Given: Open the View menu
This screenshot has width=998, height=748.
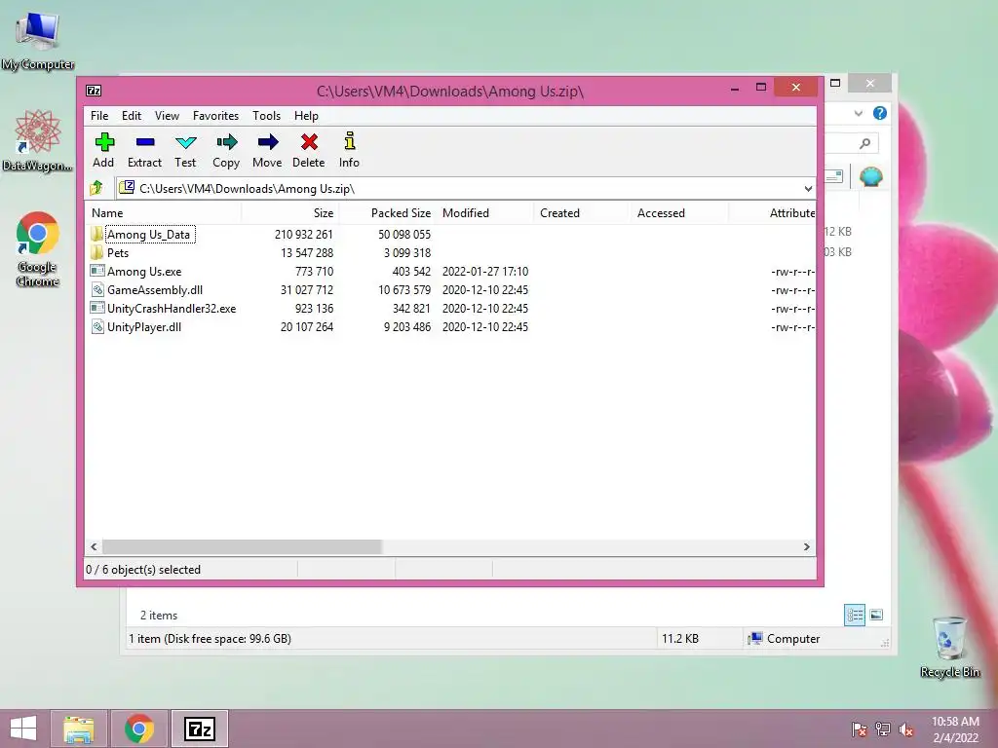Looking at the screenshot, I should coord(167,116).
